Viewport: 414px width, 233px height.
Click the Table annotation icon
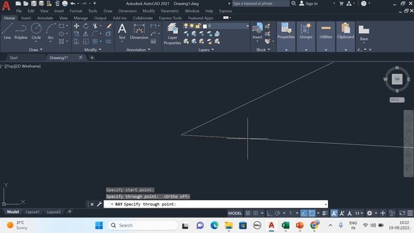153,41
